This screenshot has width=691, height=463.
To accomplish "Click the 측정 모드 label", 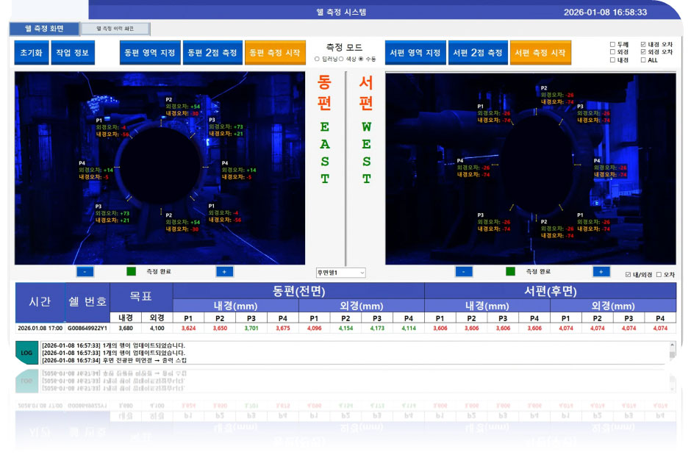I will (x=344, y=47).
